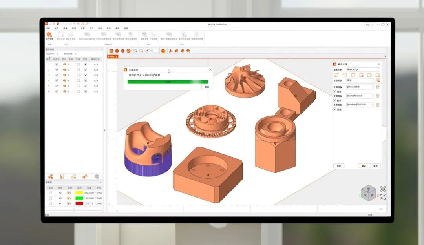Click 保存 in the script support panel
Image resolution: width=424 pixels, height=245 pixels.
coord(339,166)
